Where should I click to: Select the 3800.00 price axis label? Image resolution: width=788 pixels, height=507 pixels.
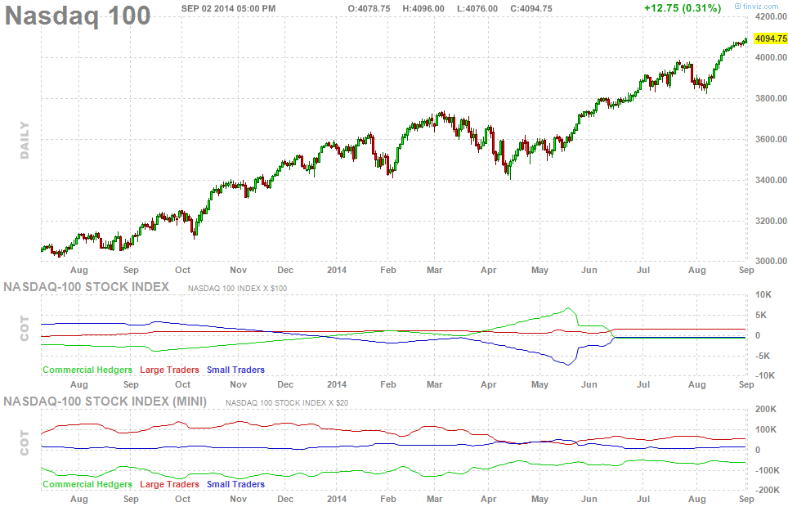coord(771,98)
